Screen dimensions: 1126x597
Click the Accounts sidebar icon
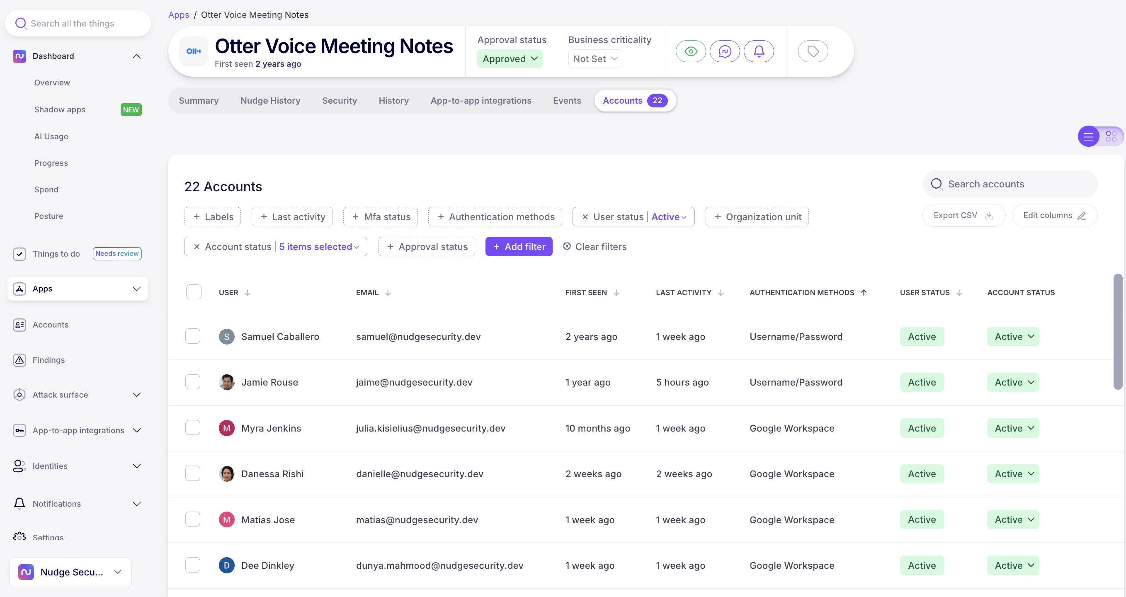(x=19, y=325)
